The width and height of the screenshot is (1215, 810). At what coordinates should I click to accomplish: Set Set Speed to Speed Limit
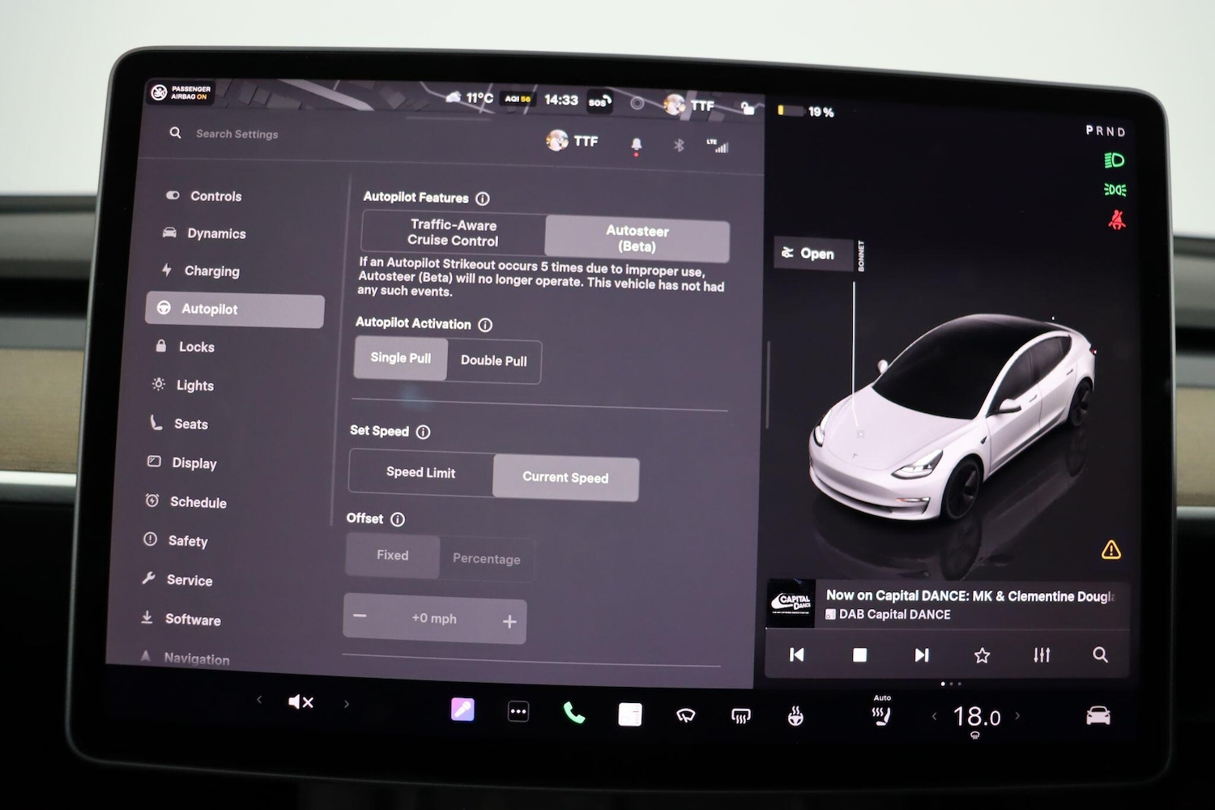click(x=421, y=472)
